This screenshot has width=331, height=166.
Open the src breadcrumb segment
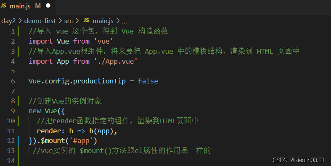[x=69, y=21]
